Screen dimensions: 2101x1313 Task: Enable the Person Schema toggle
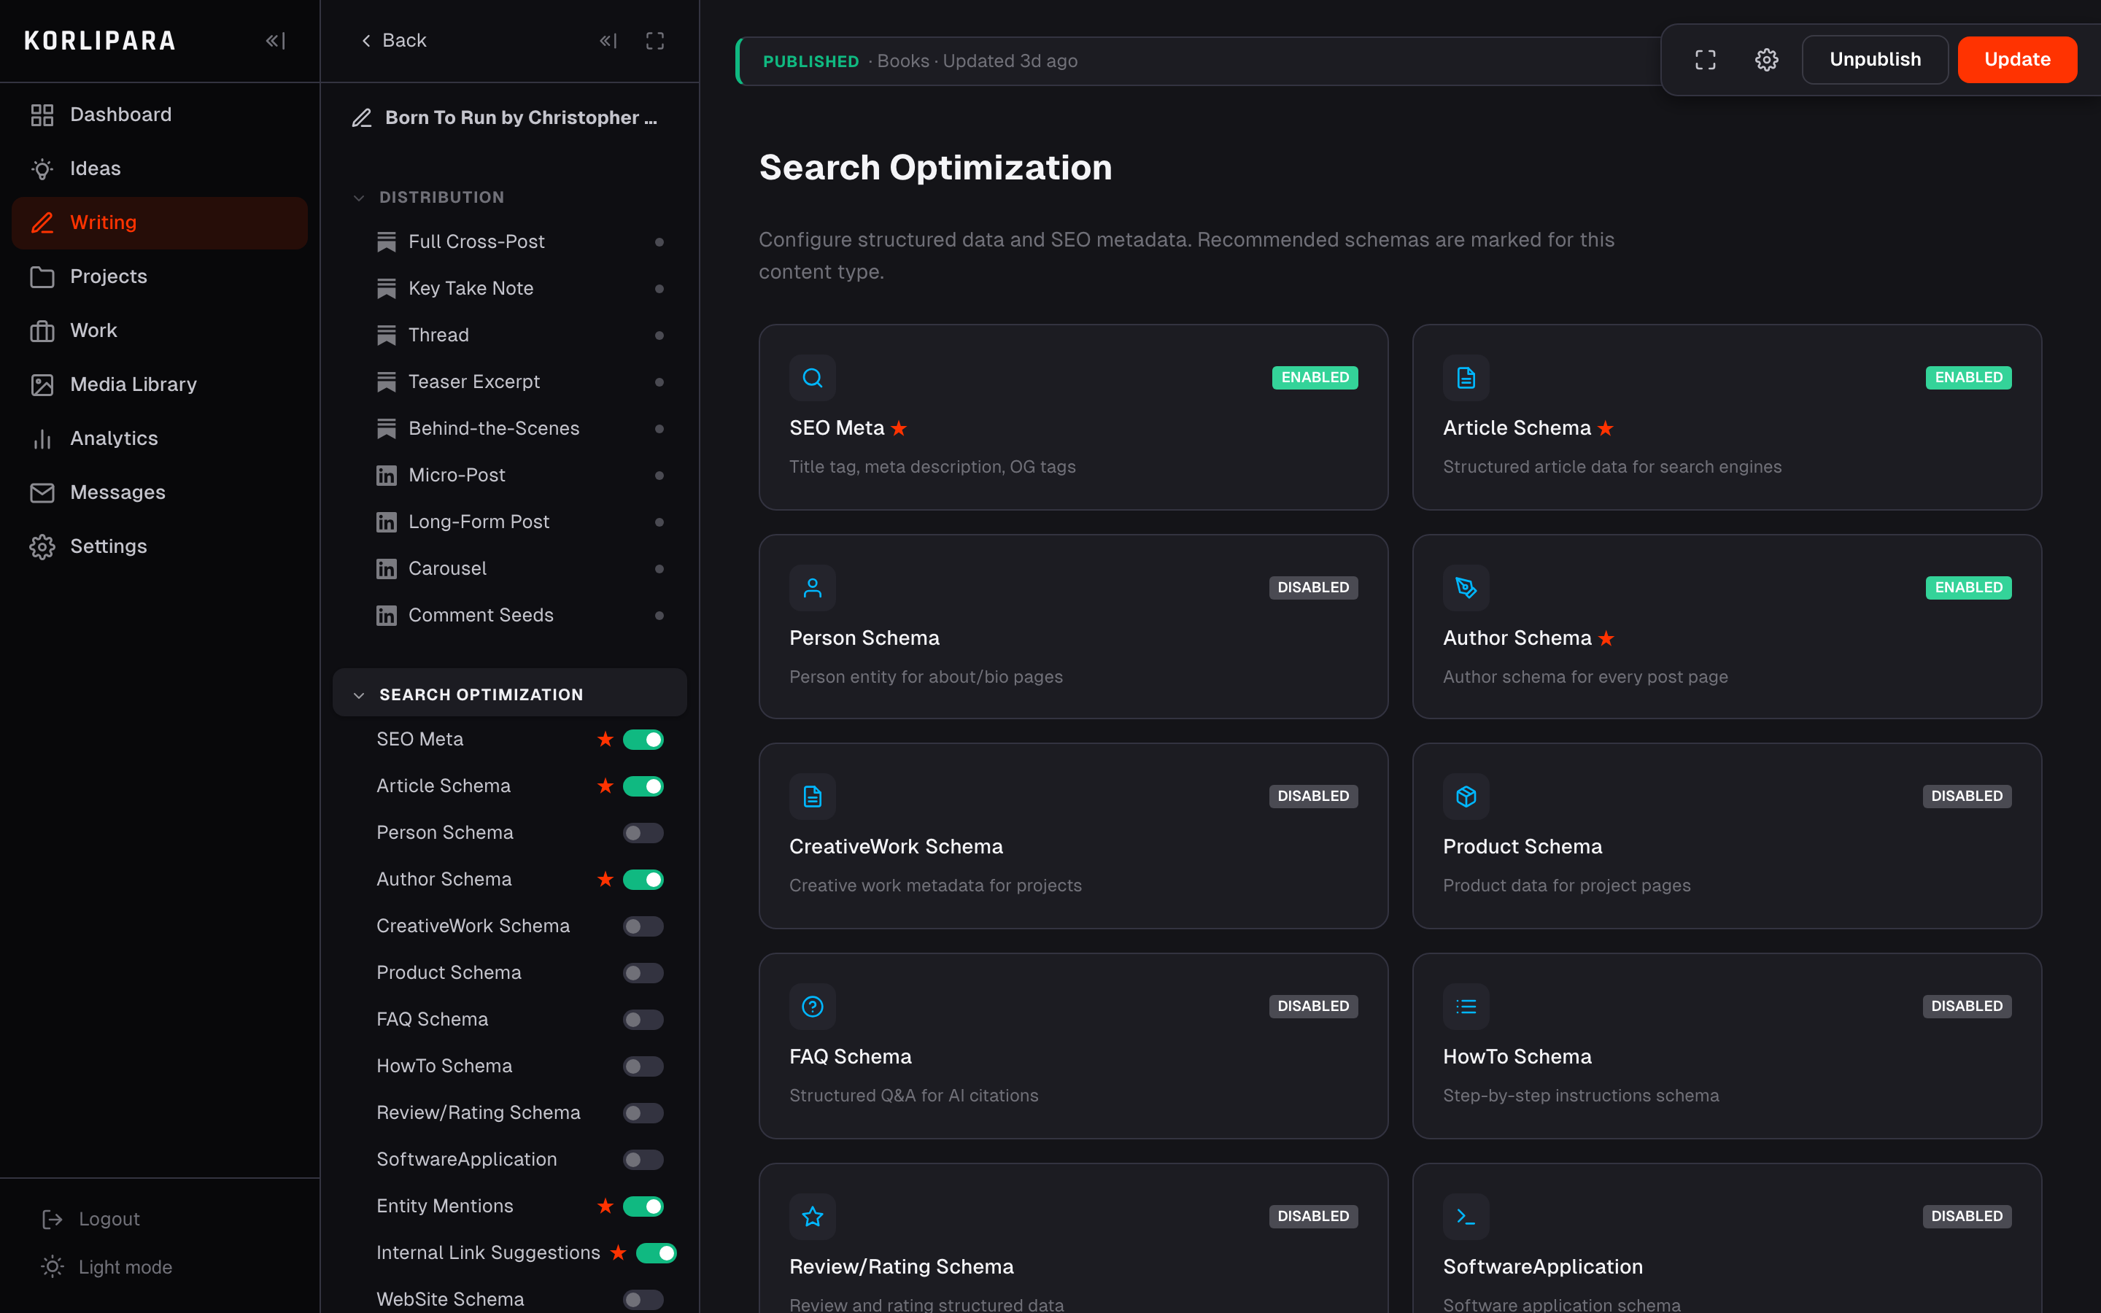pos(643,834)
